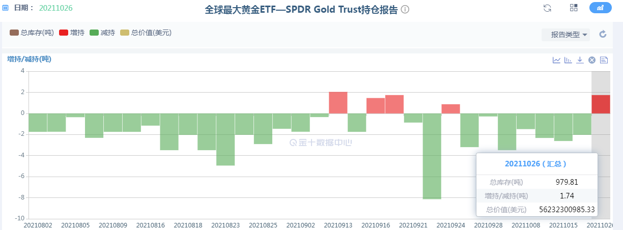Click the 56232300985.33 total value figure
623x230 pixels.
pos(567,209)
